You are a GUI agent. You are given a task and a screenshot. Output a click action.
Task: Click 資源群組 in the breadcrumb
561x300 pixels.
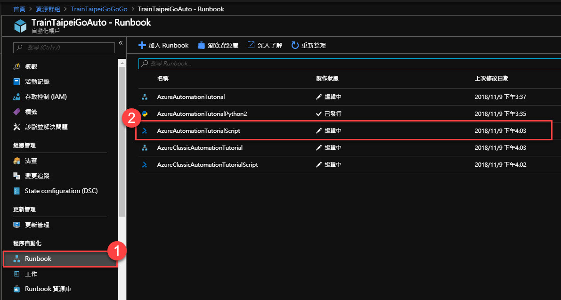(48, 9)
